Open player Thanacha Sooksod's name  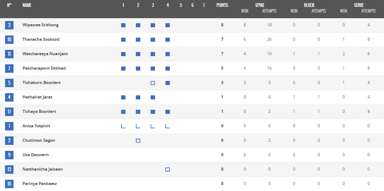[41, 40]
